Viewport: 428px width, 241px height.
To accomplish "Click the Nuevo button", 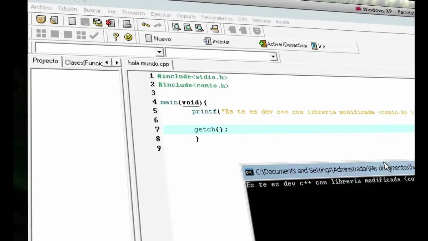I will pos(158,39).
